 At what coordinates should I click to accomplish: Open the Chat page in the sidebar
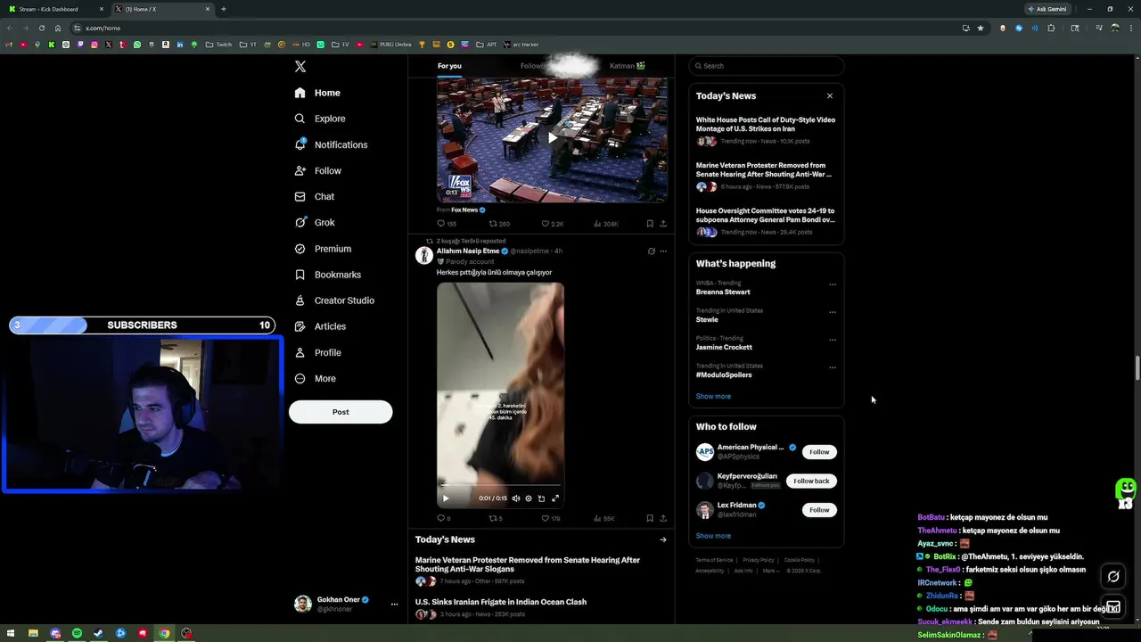[314, 196]
